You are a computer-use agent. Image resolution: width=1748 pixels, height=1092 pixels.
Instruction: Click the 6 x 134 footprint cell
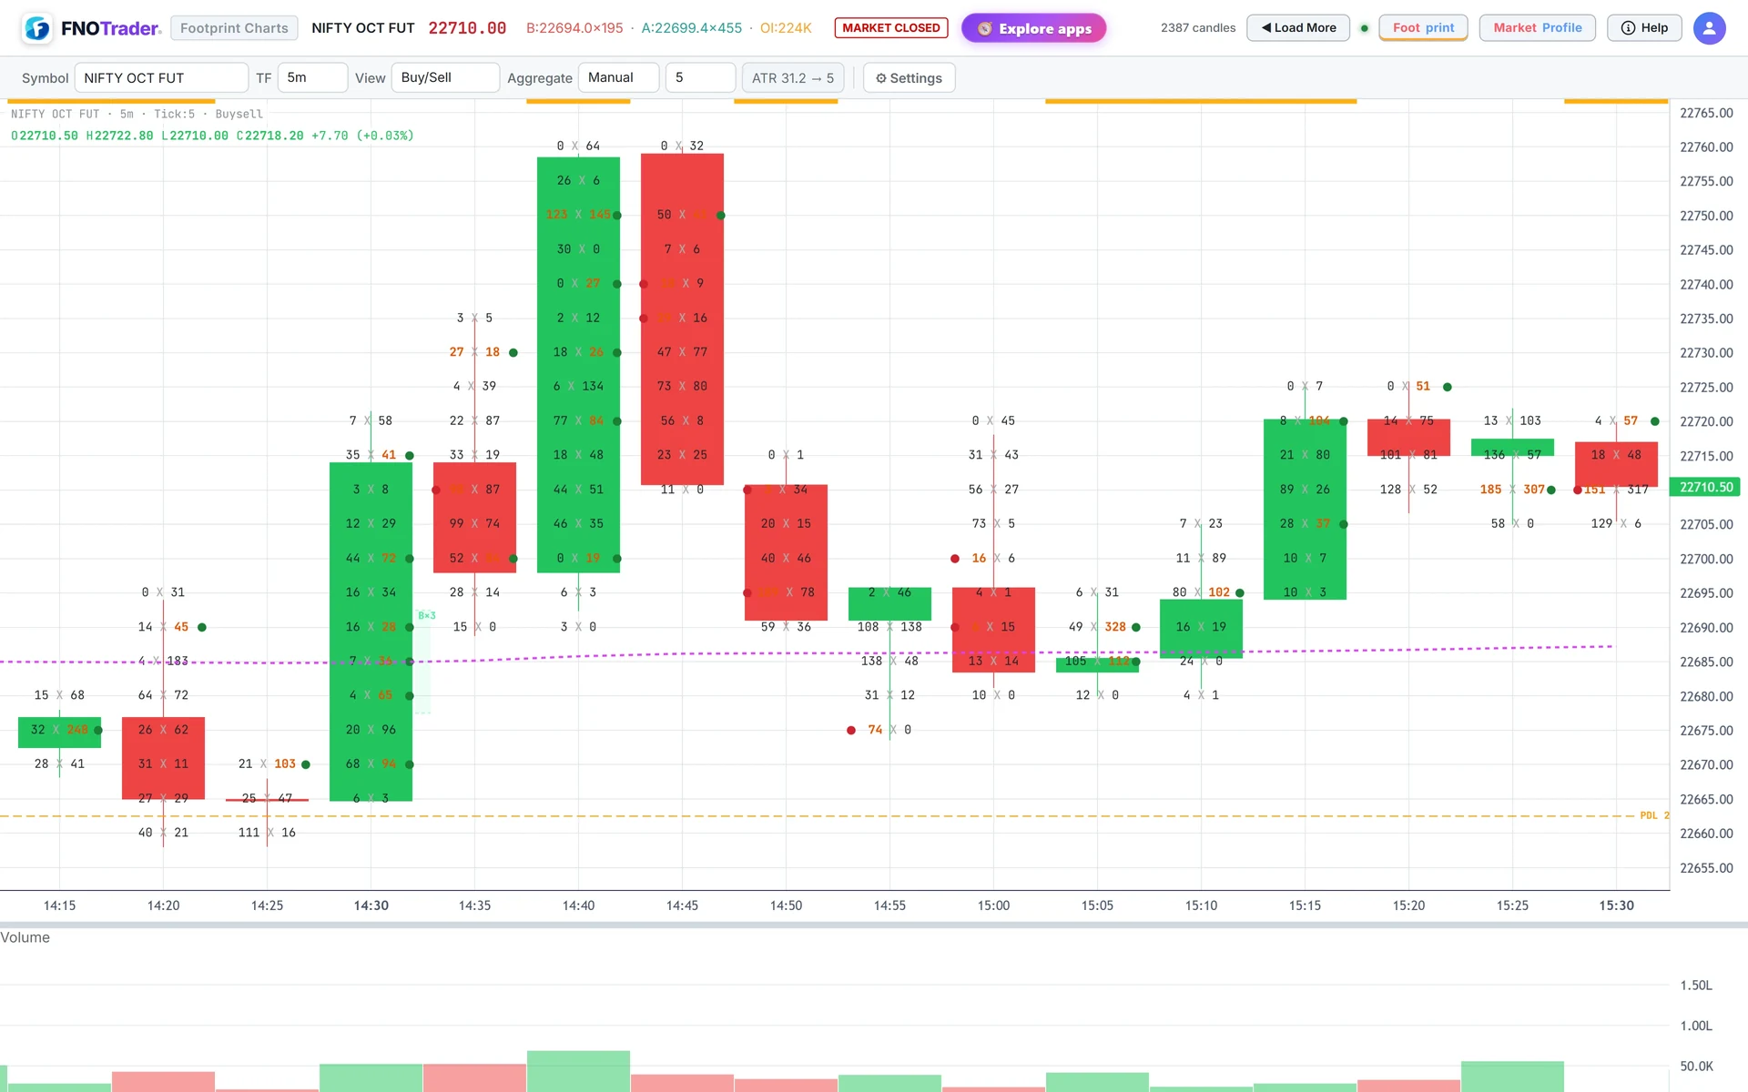578,386
